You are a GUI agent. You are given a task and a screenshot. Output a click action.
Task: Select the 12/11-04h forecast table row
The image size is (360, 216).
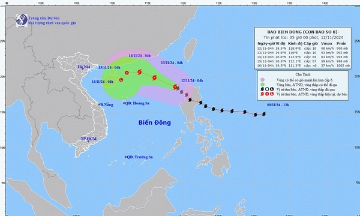[x=303, y=48]
